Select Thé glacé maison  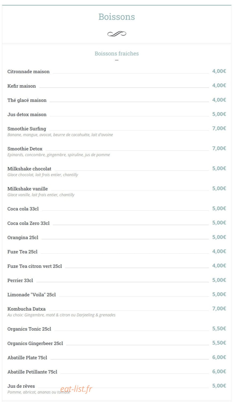tap(27, 100)
